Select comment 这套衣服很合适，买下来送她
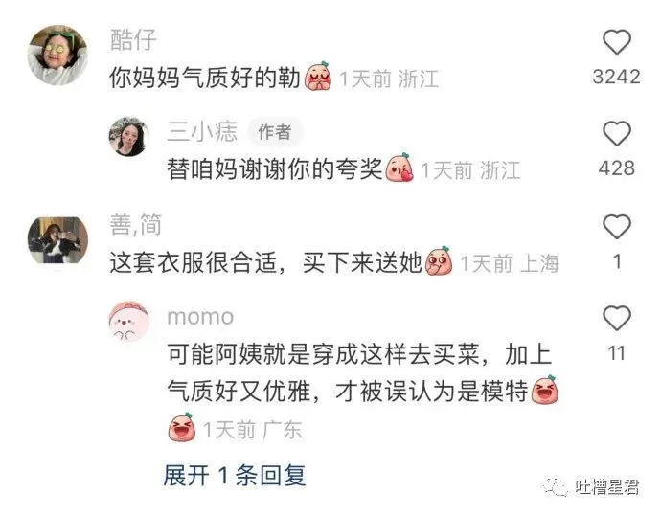The width and height of the screenshot is (661, 516). [265, 262]
